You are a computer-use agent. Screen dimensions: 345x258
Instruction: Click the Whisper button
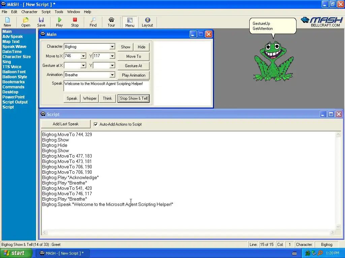(90, 98)
